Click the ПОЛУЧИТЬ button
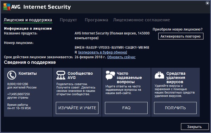 point(175,108)
